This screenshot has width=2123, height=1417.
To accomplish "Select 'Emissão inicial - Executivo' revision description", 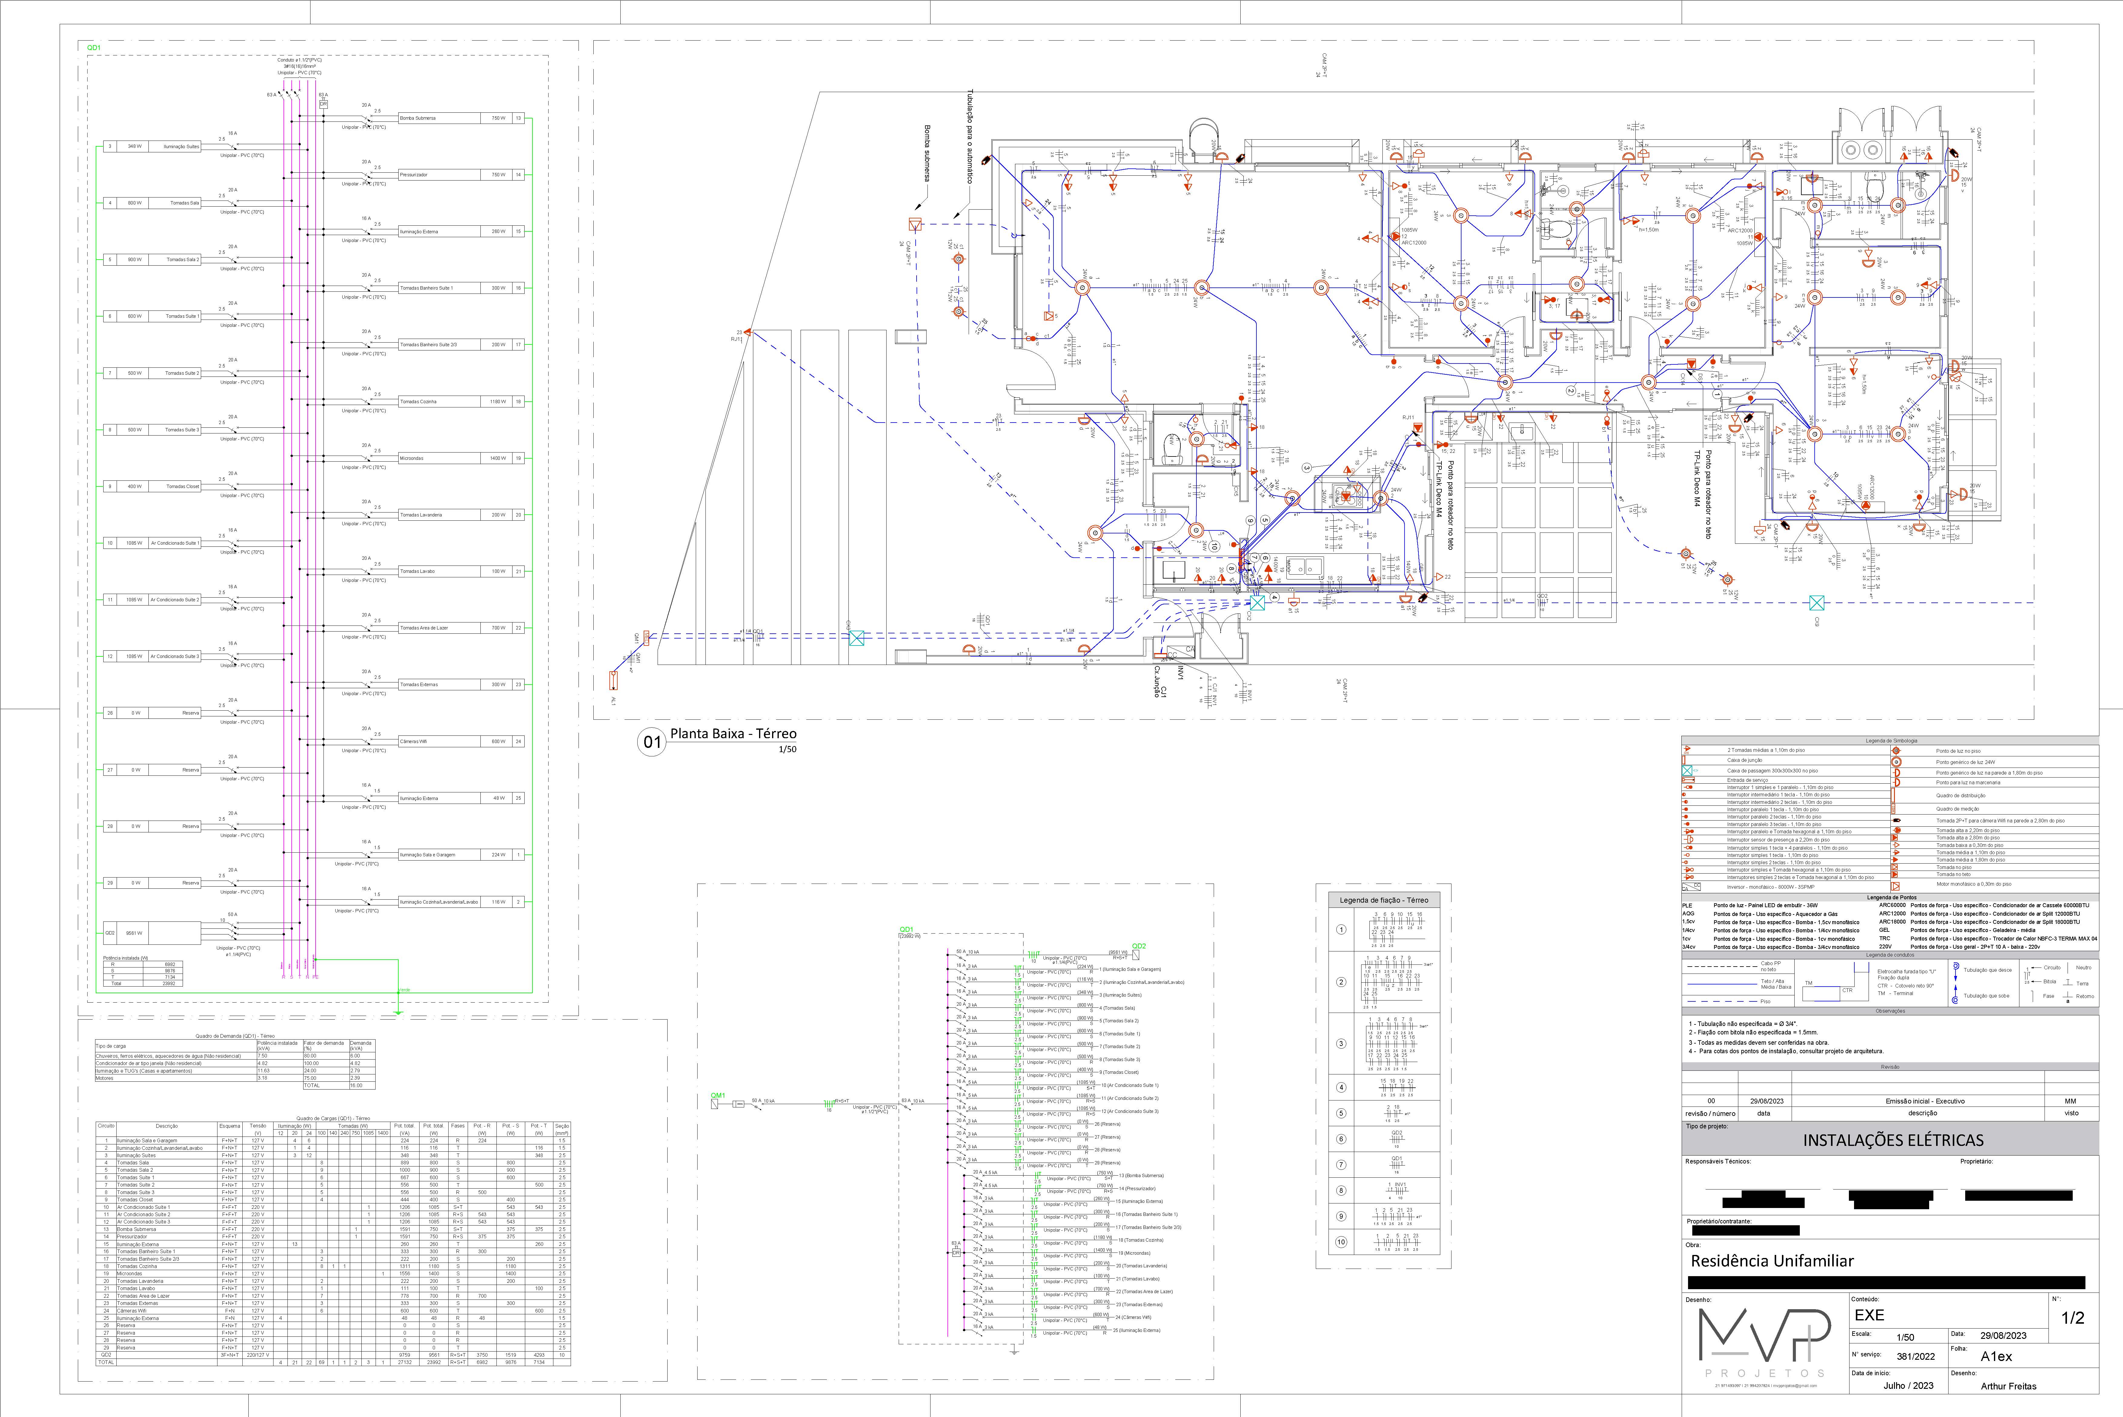I will [x=1925, y=1102].
